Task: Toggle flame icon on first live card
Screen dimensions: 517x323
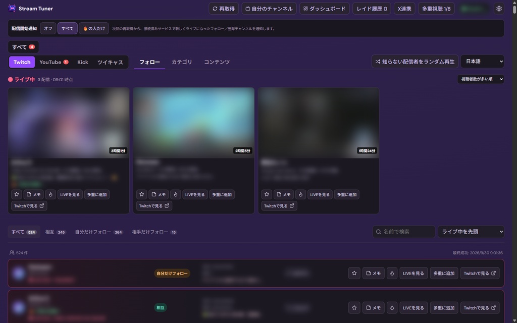Action: (x=50, y=194)
